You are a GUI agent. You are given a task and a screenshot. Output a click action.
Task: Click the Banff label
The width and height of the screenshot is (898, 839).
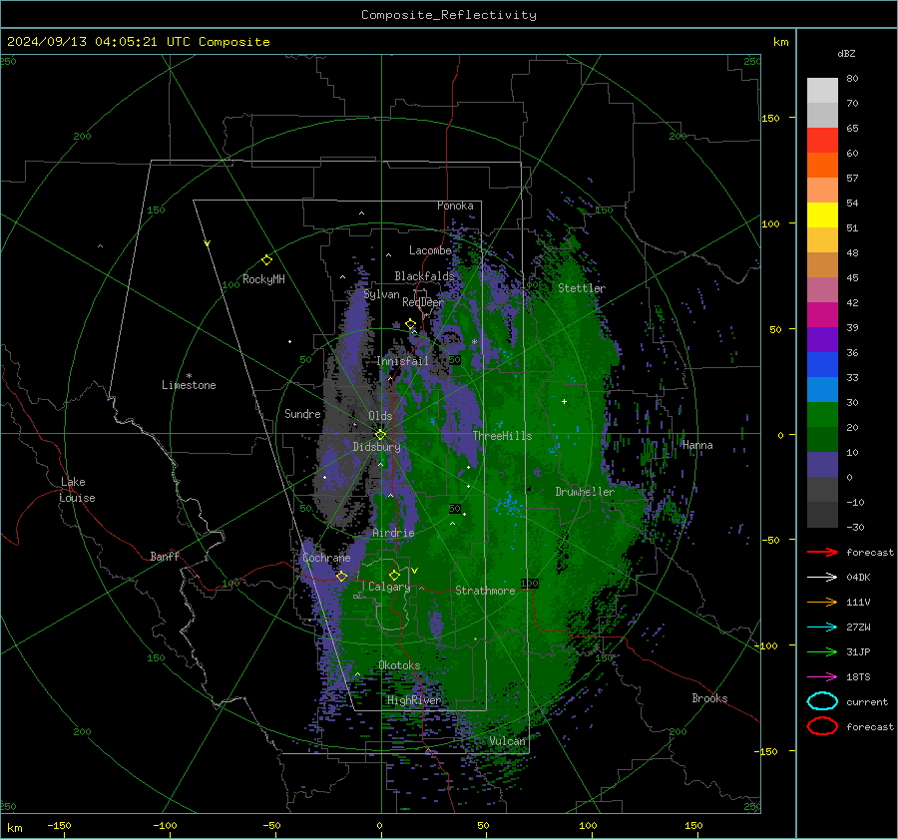pyautogui.click(x=165, y=557)
